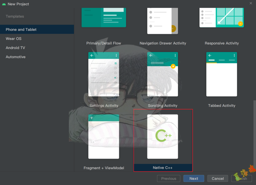Click the back arrow in Settings Activity preview
The height and width of the screenshot is (185, 256).
tap(92, 55)
